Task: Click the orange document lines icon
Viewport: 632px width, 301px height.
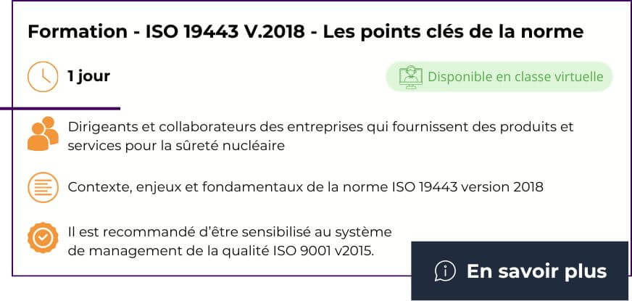Action: point(43,187)
